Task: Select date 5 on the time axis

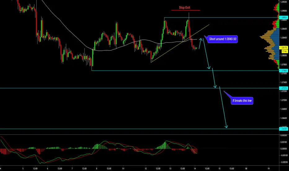Action: 23,169
